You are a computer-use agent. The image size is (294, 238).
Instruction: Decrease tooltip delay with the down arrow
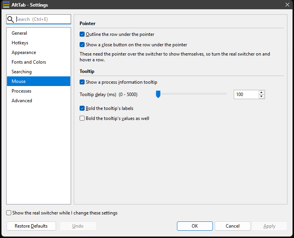coord(262,96)
